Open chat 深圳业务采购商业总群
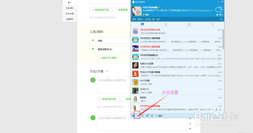The width and height of the screenshot is (253, 133). (177, 31)
